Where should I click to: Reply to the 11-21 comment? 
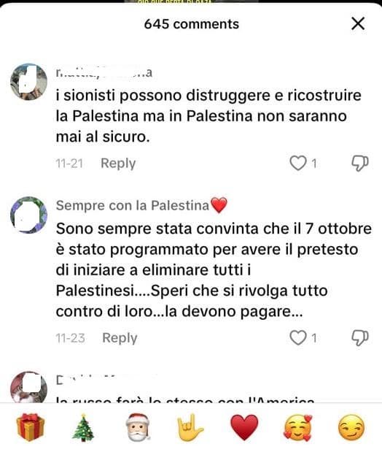(x=118, y=164)
